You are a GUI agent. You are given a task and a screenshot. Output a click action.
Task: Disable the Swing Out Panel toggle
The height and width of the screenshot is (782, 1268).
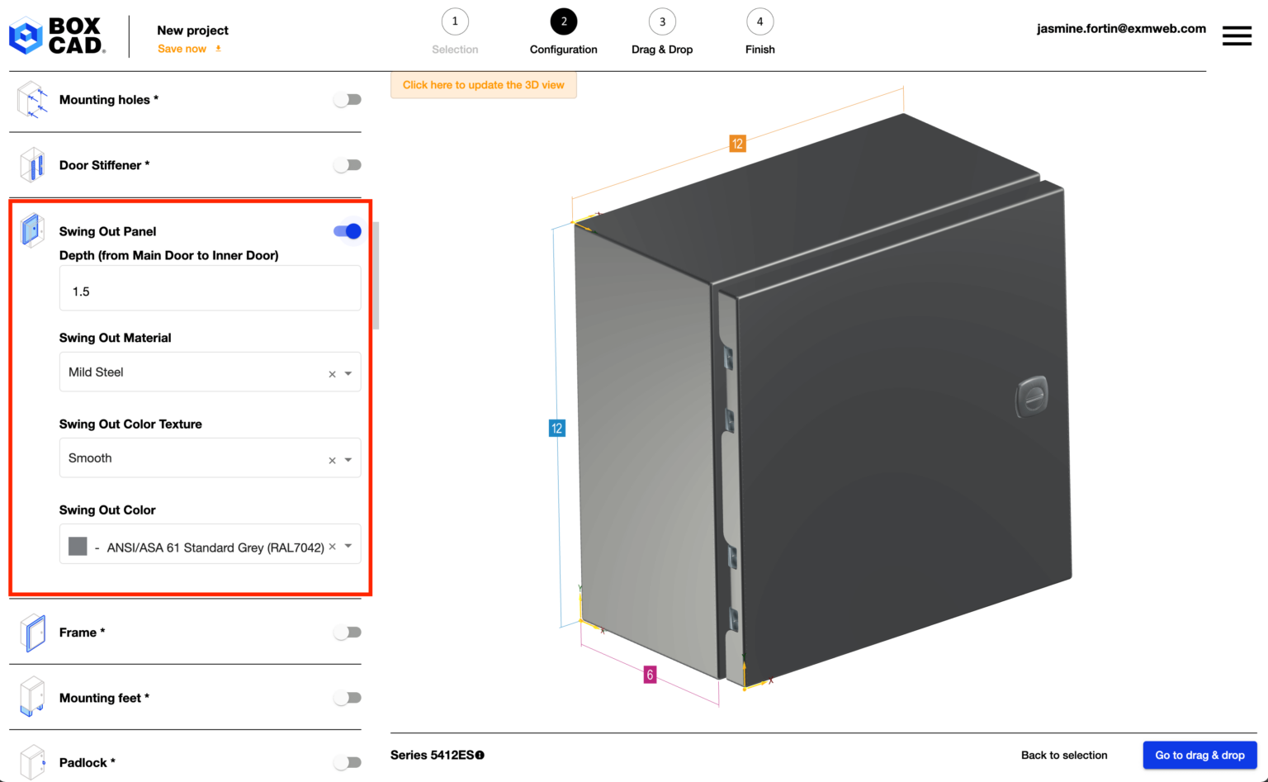pos(348,231)
